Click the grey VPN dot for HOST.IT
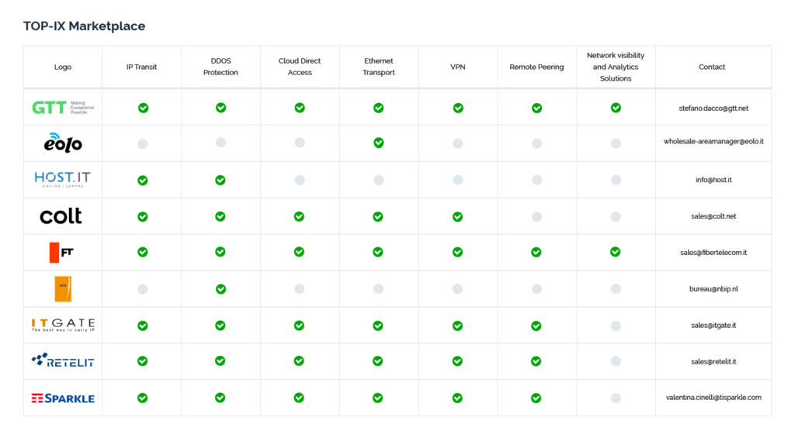Viewport: 795px width, 445px height. tap(458, 180)
